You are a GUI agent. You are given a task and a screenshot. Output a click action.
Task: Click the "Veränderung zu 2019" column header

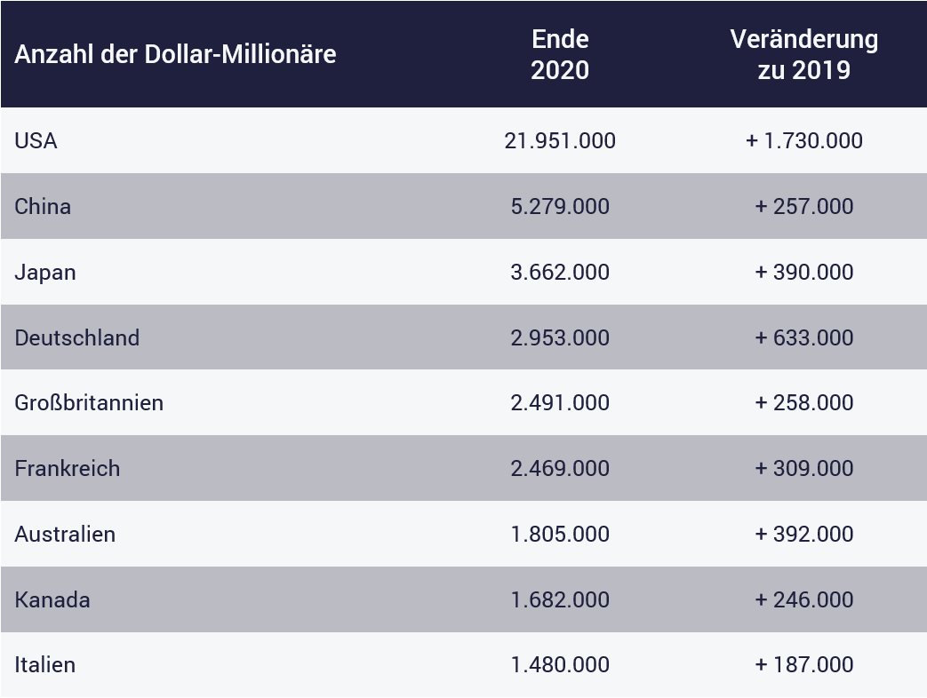[x=803, y=54]
